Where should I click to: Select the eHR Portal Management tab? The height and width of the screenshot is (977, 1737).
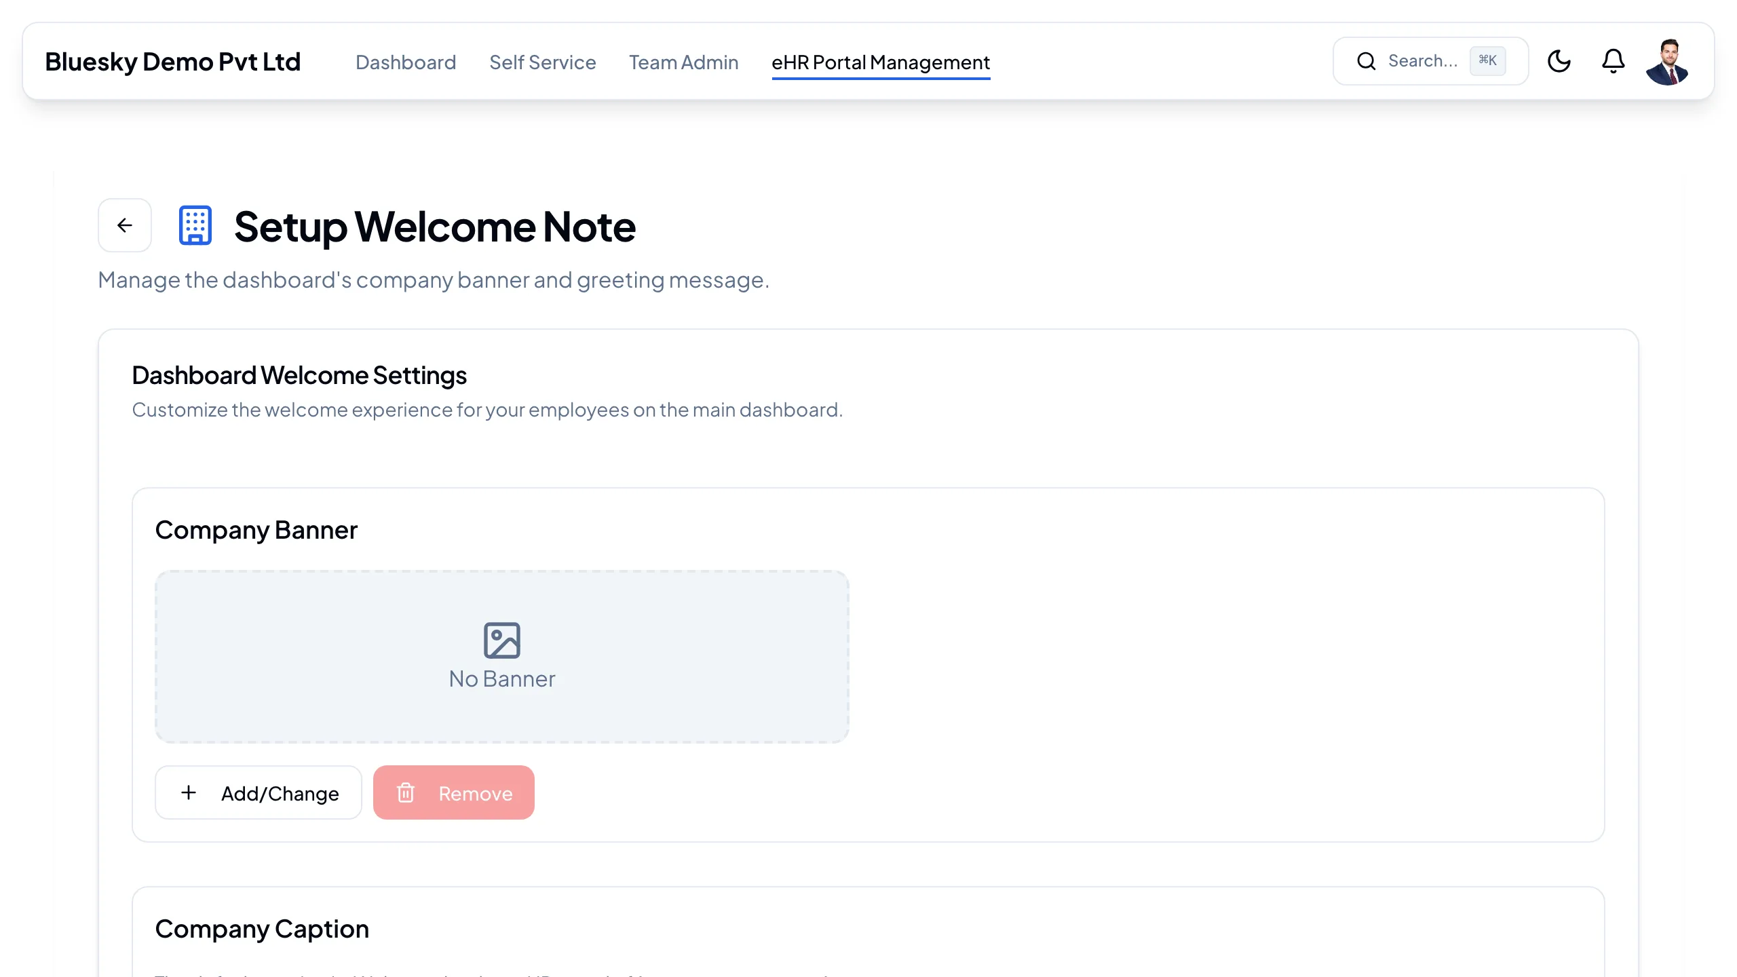[x=881, y=62]
